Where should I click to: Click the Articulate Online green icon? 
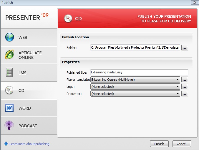pos(9,55)
